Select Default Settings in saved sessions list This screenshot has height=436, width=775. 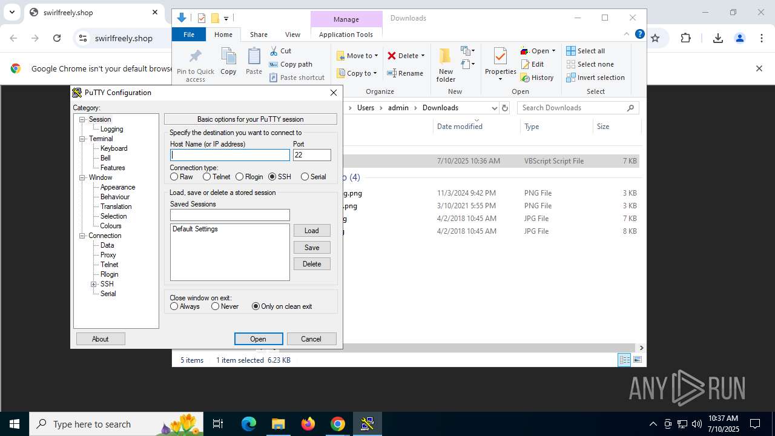point(195,229)
